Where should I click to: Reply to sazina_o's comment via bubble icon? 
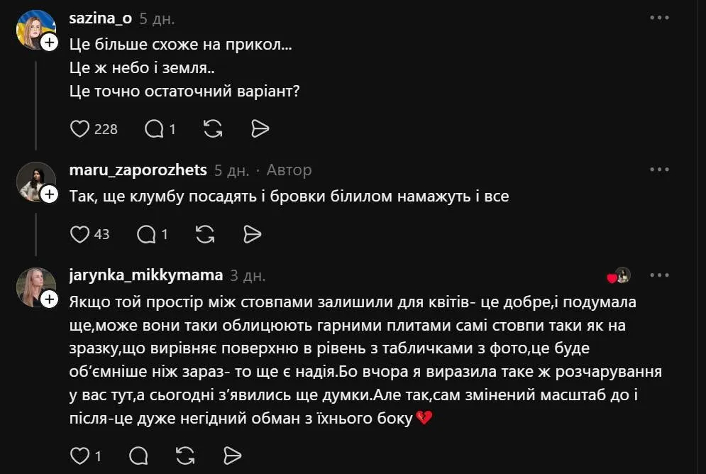[x=154, y=128]
